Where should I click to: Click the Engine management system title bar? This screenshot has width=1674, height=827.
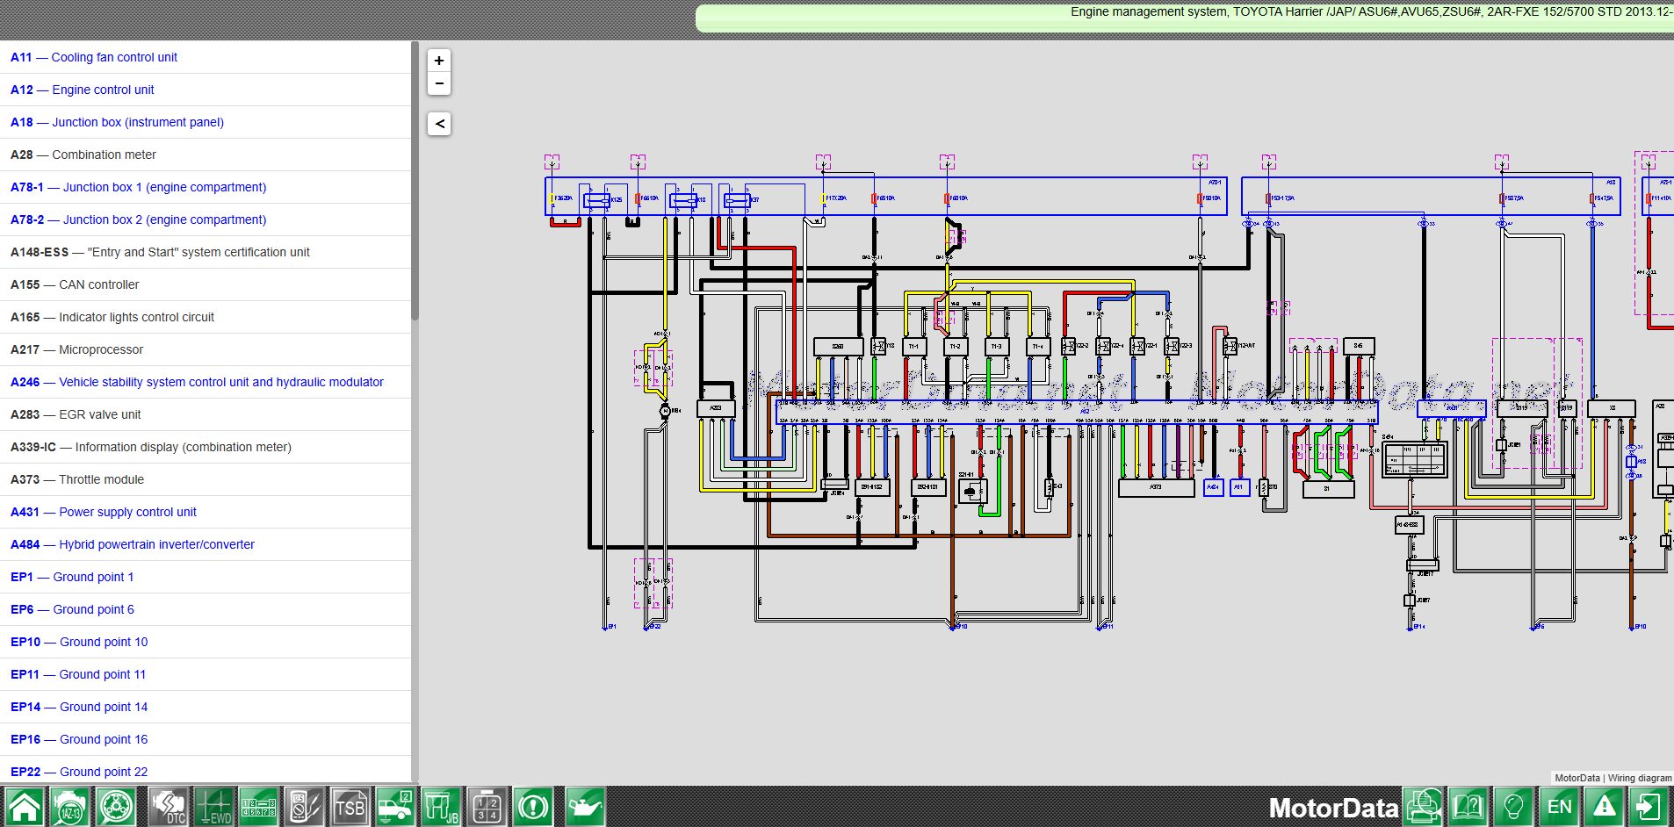[1185, 18]
